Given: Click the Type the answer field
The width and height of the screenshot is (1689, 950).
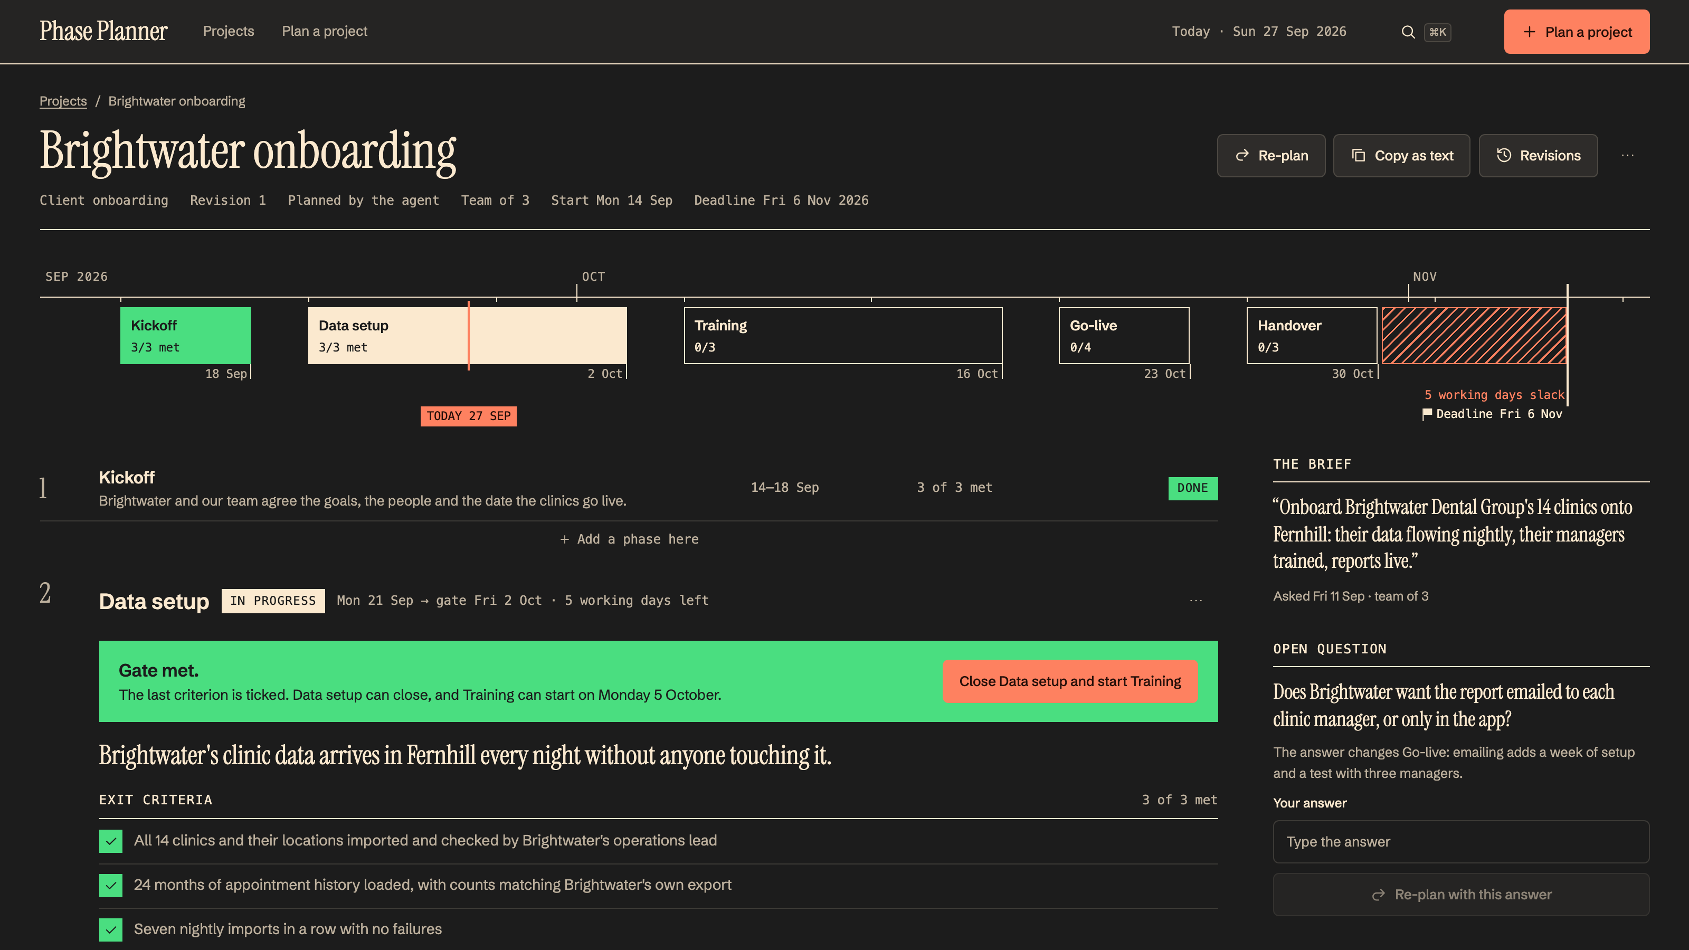Looking at the screenshot, I should tap(1461, 842).
